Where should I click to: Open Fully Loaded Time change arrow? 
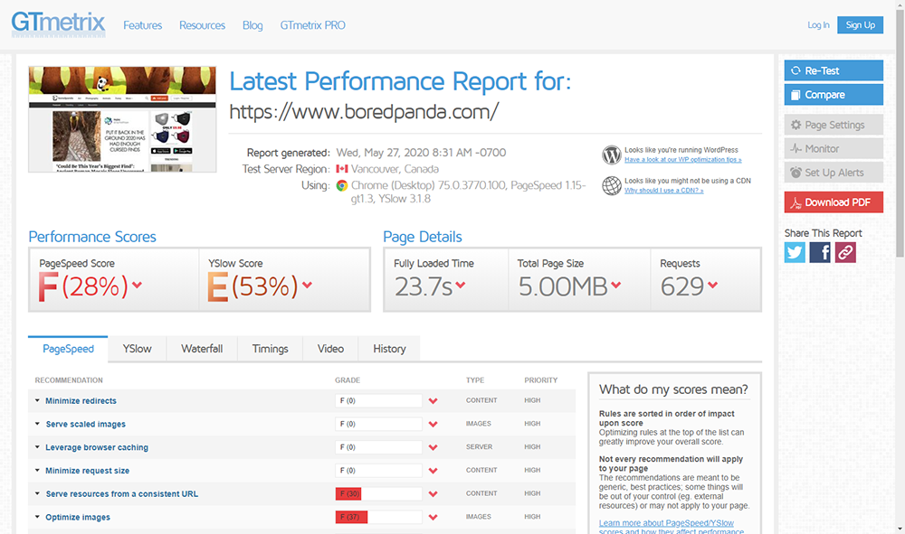(x=460, y=285)
